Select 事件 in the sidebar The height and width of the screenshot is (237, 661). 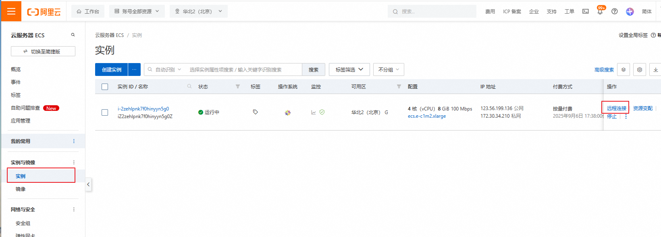click(x=16, y=82)
